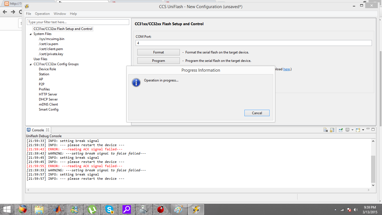382x215 pixels.
Task: Select the AP config group
Action: (x=41, y=79)
